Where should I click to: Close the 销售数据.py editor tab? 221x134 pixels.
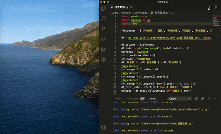[x=131, y=7]
